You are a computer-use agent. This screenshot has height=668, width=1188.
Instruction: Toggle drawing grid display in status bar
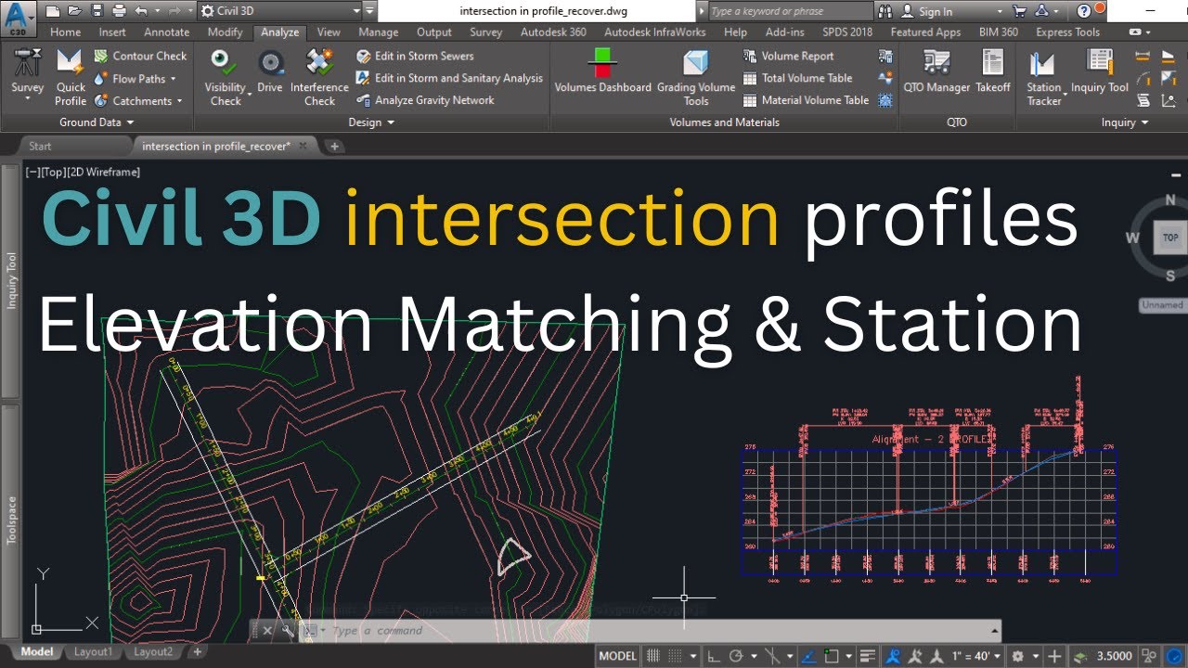(653, 656)
